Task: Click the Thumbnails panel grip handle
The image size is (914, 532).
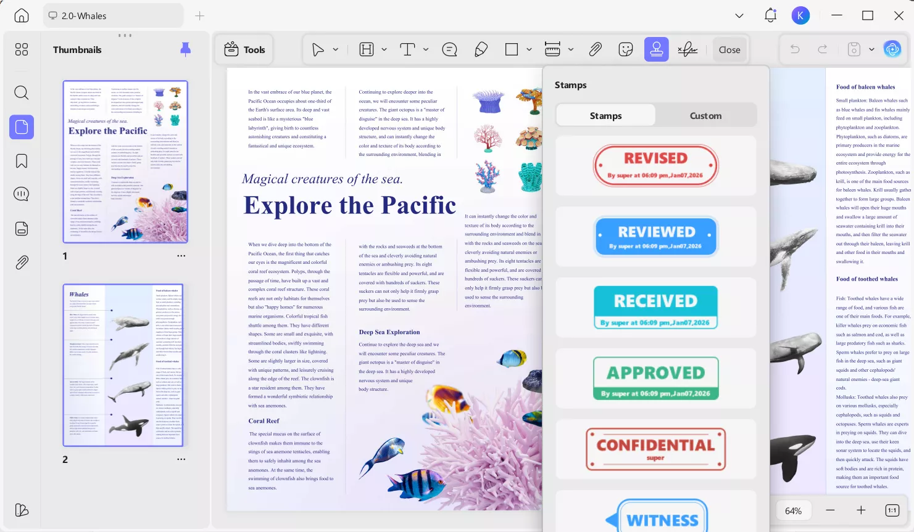Action: point(125,35)
